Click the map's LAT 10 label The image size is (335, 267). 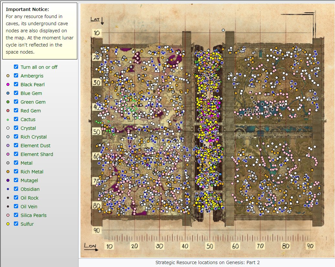pyautogui.click(x=97, y=33)
